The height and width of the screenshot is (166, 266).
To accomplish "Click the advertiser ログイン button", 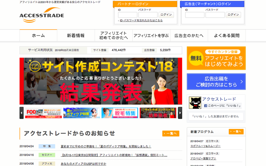I will tap(233, 15).
